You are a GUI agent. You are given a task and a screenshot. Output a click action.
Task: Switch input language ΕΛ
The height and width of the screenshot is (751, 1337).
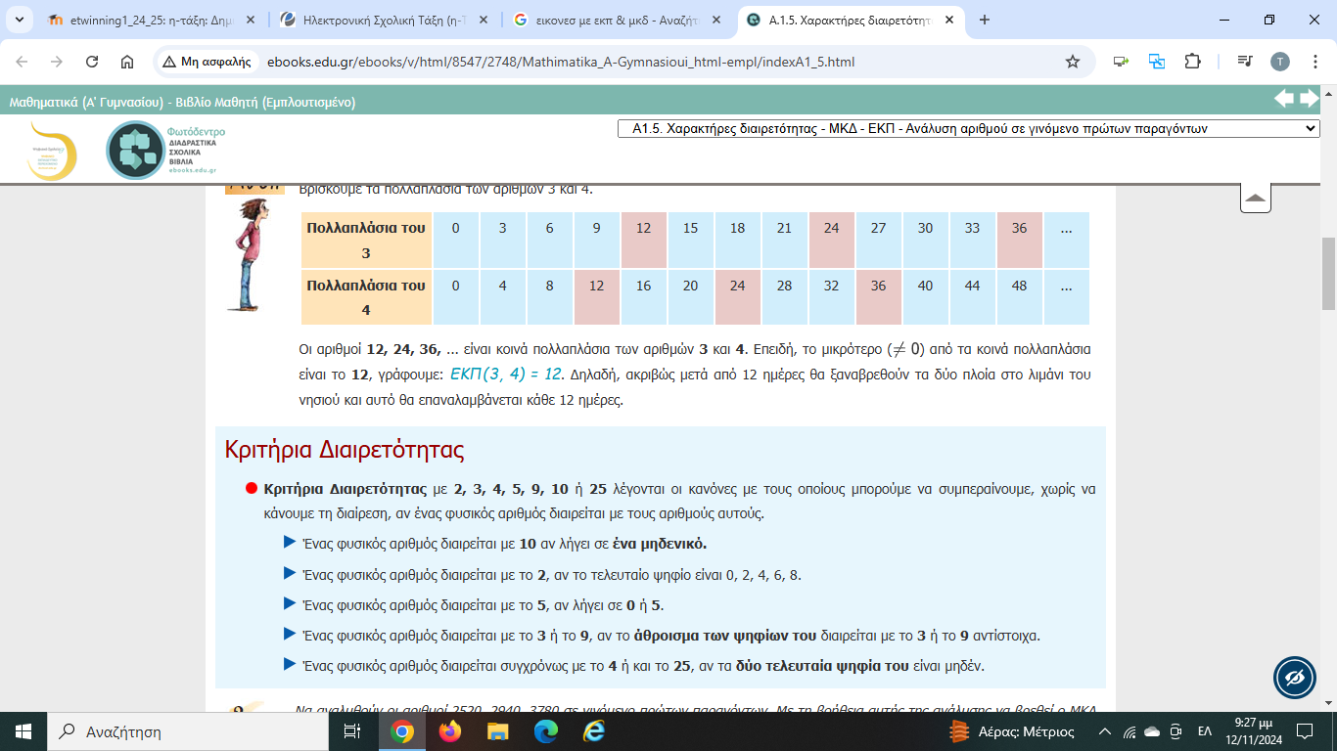pyautogui.click(x=1205, y=731)
